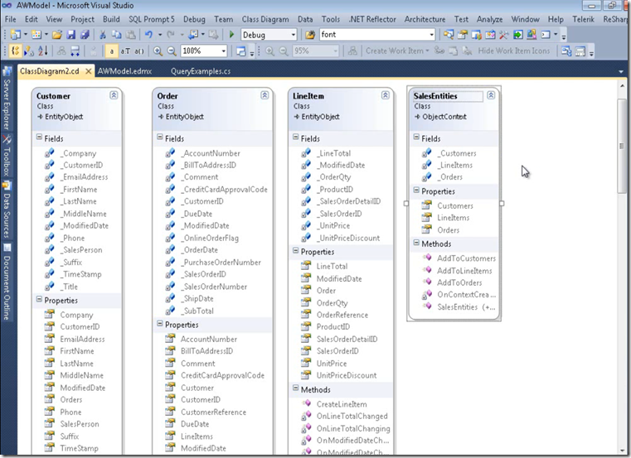
Task: Click the Adjust Shapes Width icon
Action: coord(75,51)
